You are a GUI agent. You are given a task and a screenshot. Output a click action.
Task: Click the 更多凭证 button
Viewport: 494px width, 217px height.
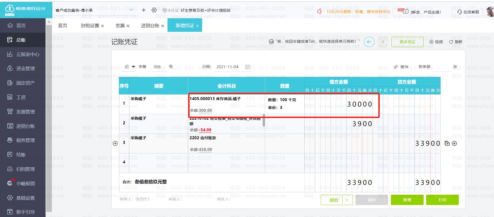click(x=407, y=42)
